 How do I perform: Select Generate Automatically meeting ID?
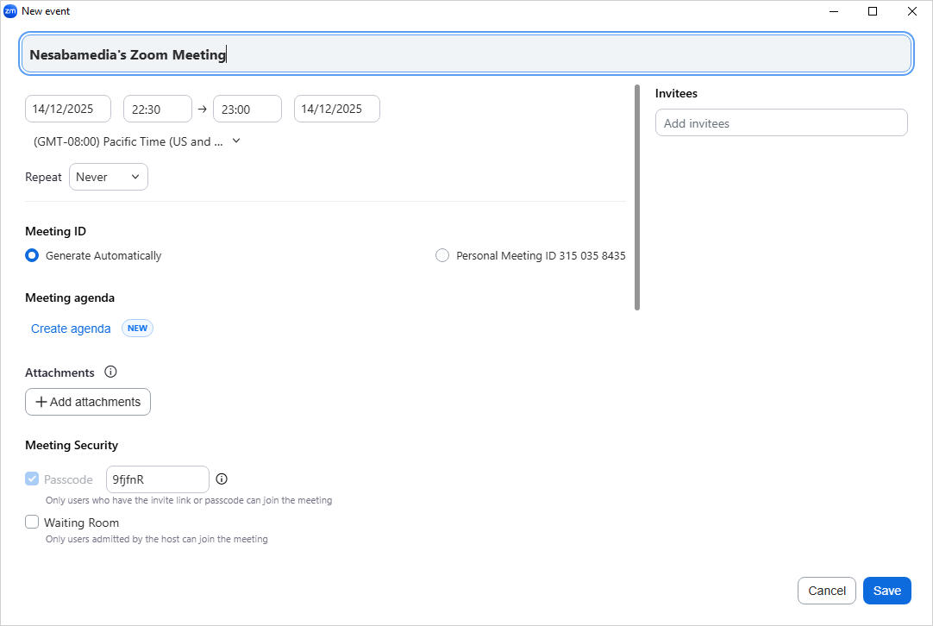[32, 255]
